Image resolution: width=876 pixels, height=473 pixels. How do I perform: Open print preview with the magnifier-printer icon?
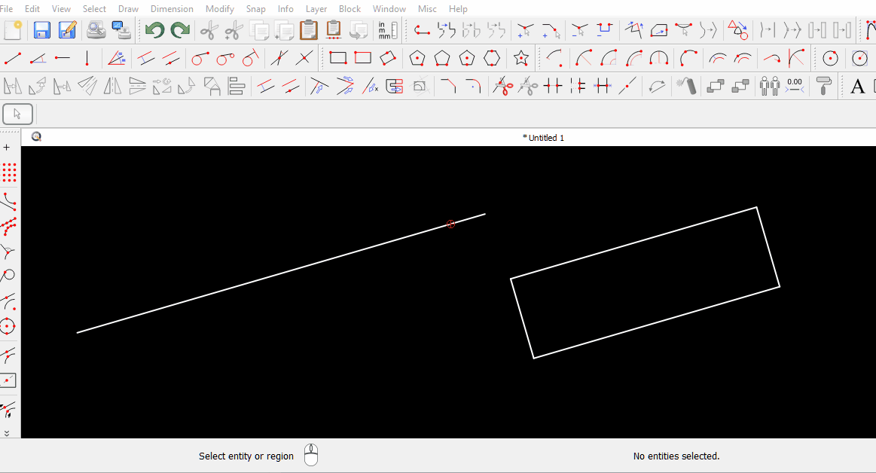[96, 30]
